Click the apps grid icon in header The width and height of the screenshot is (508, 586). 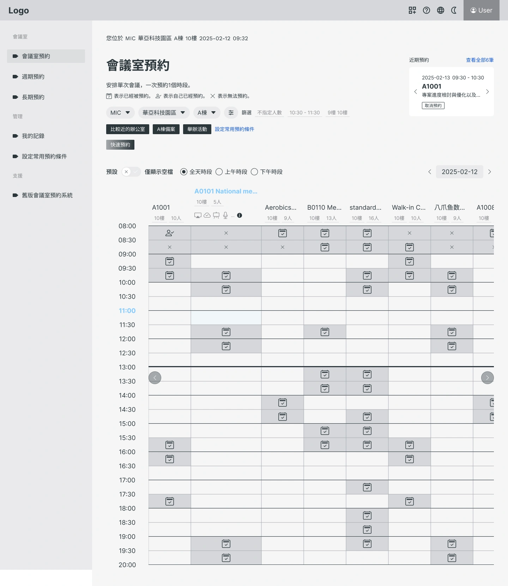click(412, 10)
